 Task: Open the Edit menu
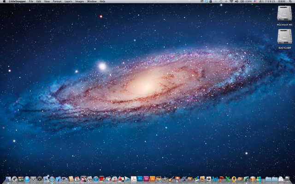pos(39,1)
